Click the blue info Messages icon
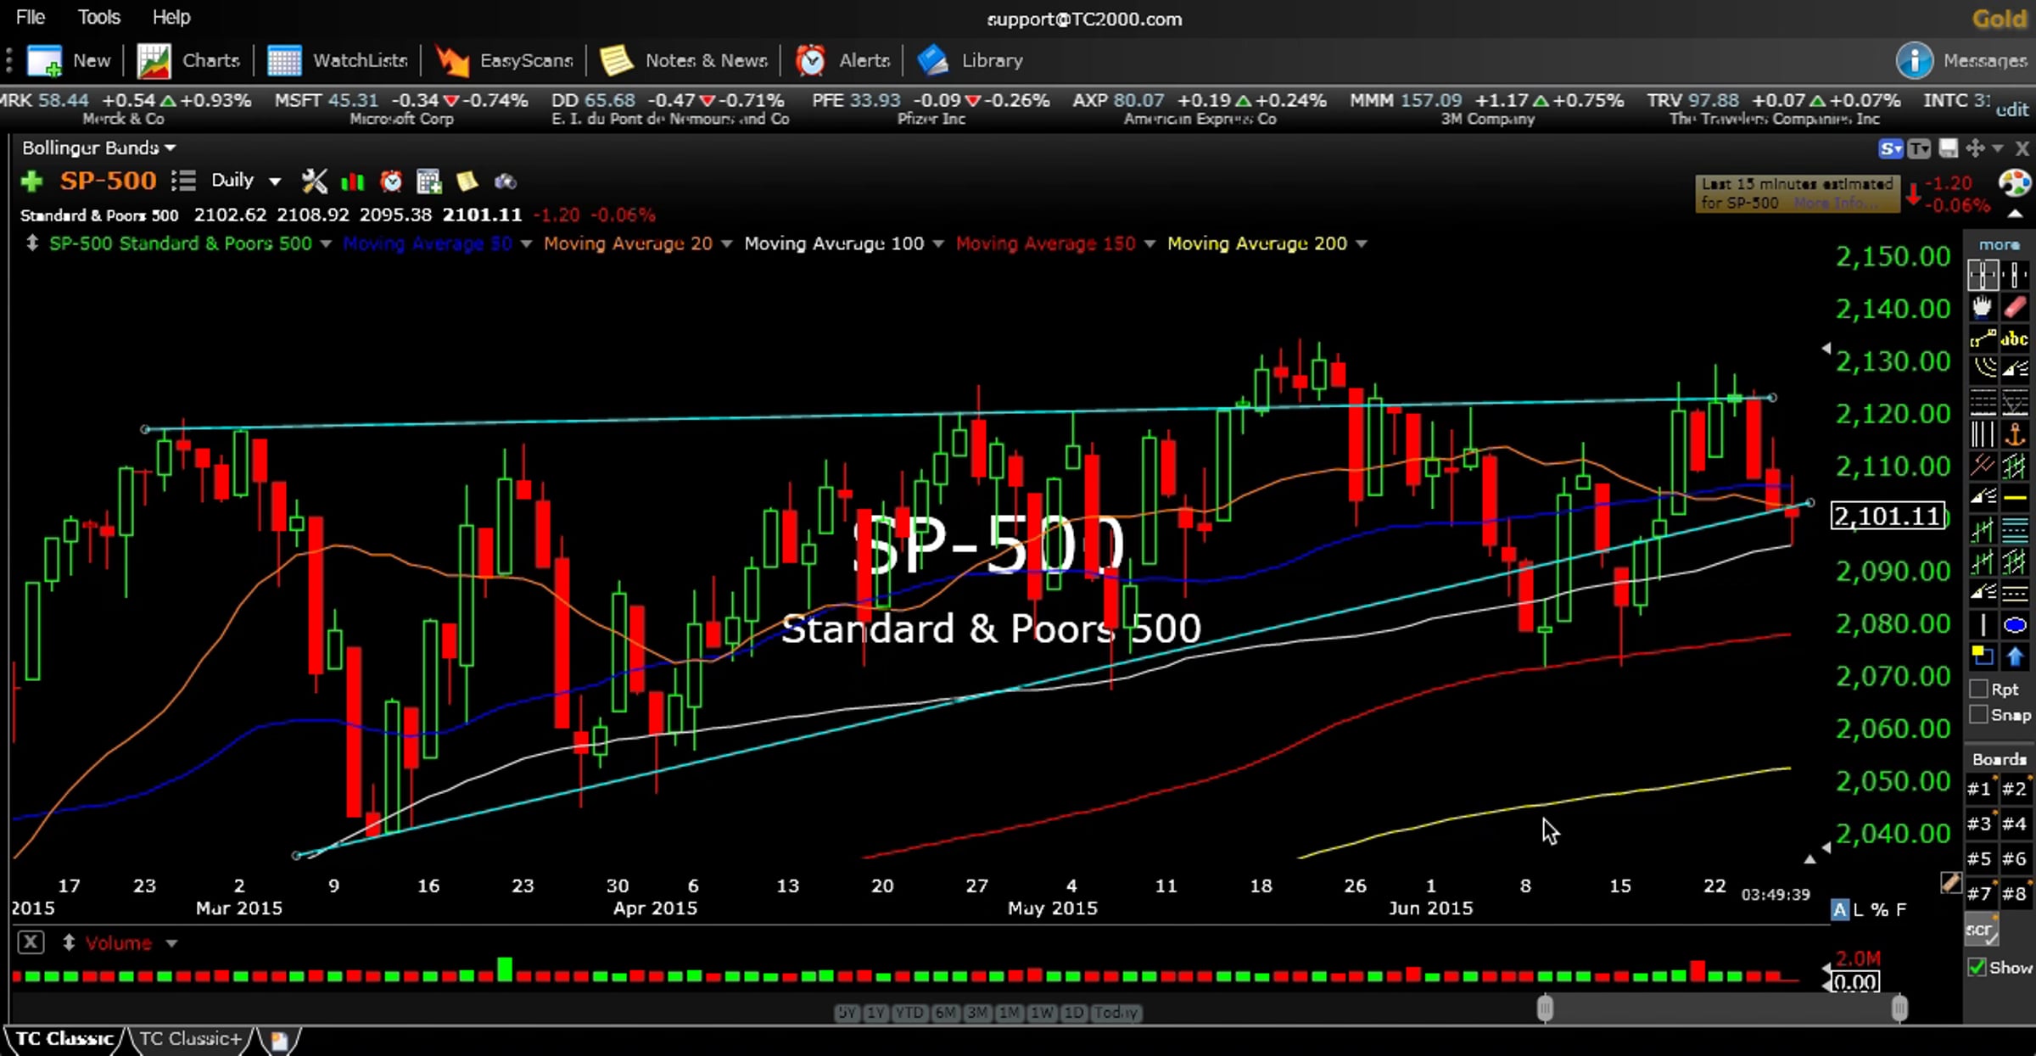The width and height of the screenshot is (2036, 1056). point(1915,60)
